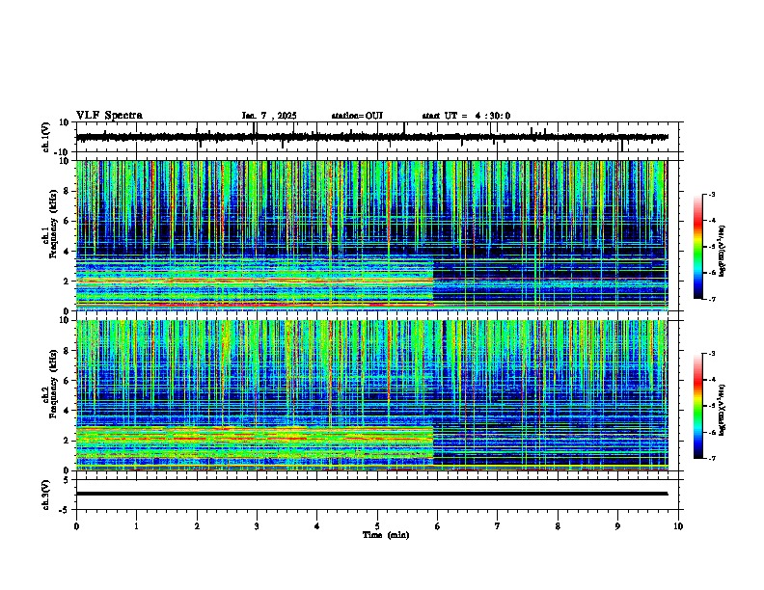Click the time axis tick label "3"

257,526
